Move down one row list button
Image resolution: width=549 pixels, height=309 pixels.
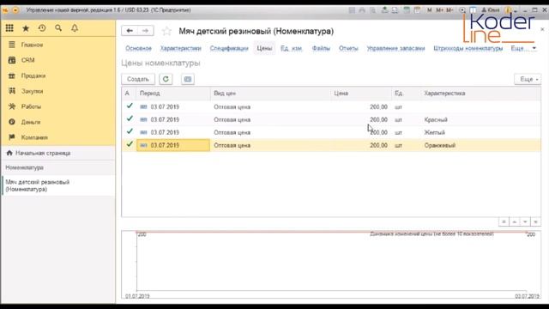(x=525, y=221)
